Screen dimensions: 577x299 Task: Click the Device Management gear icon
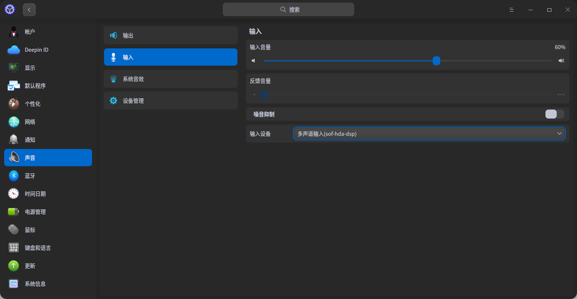113,101
